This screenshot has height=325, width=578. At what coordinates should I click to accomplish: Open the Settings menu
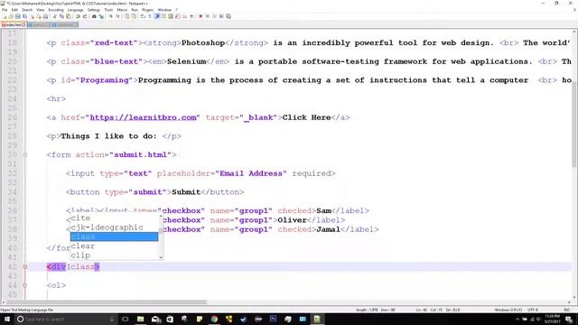coord(94,10)
